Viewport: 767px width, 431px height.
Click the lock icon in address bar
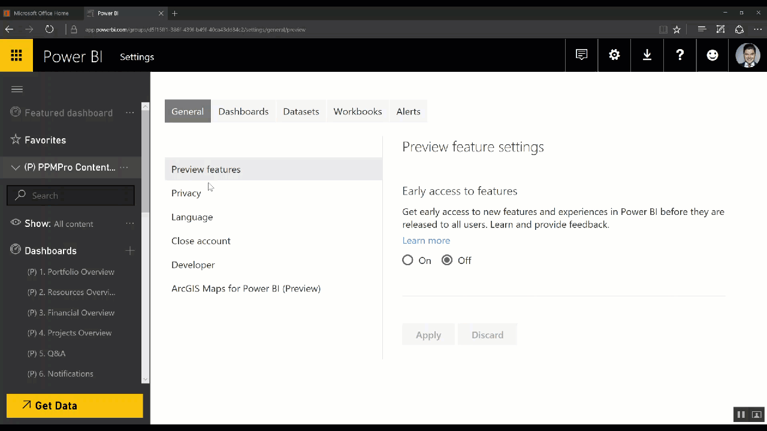(x=74, y=29)
